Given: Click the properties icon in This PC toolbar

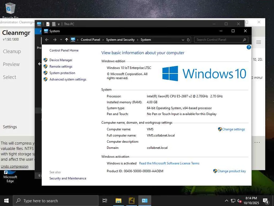Looking at the screenshot, I should coord(48,24).
